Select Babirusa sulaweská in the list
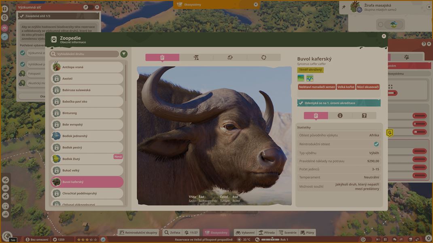This screenshot has width=433, height=243. tap(87, 90)
